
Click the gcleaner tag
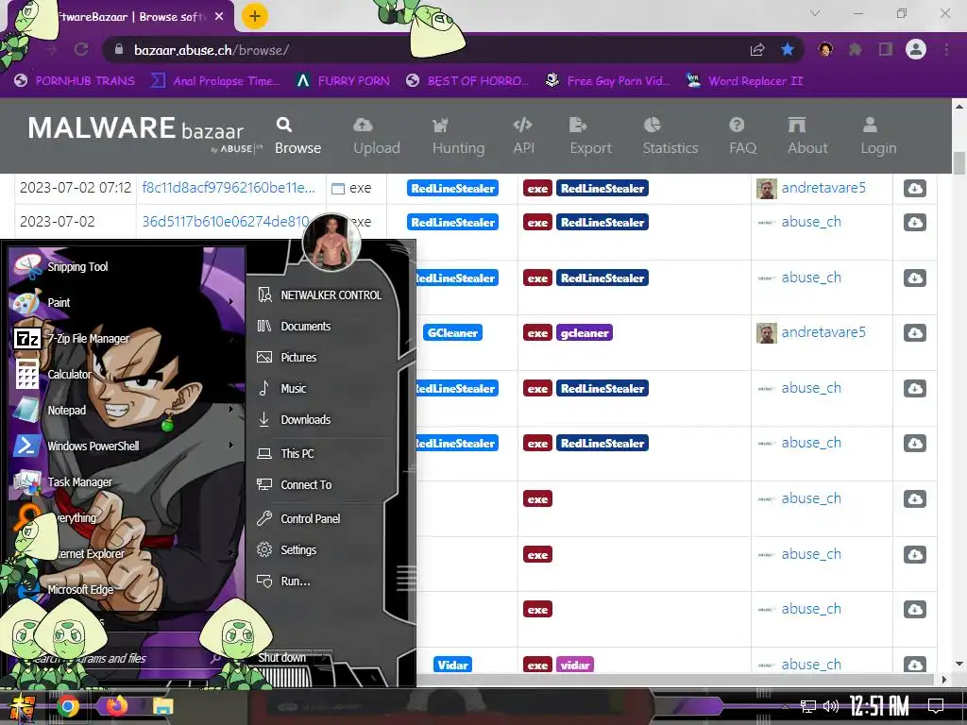584,333
